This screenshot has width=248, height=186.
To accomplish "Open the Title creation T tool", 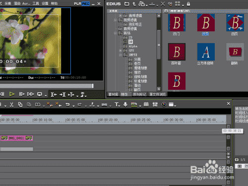I will pos(117,105).
